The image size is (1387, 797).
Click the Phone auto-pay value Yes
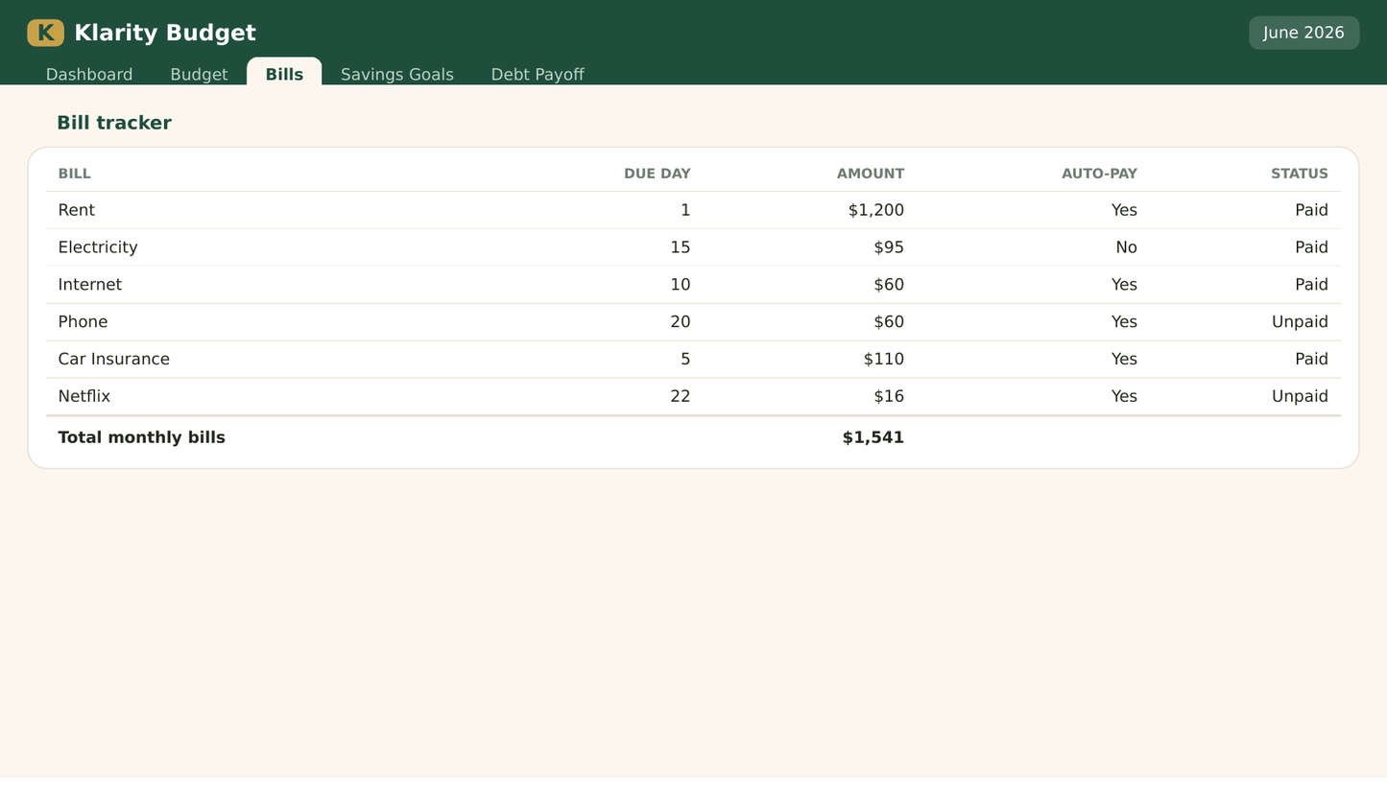pos(1124,322)
